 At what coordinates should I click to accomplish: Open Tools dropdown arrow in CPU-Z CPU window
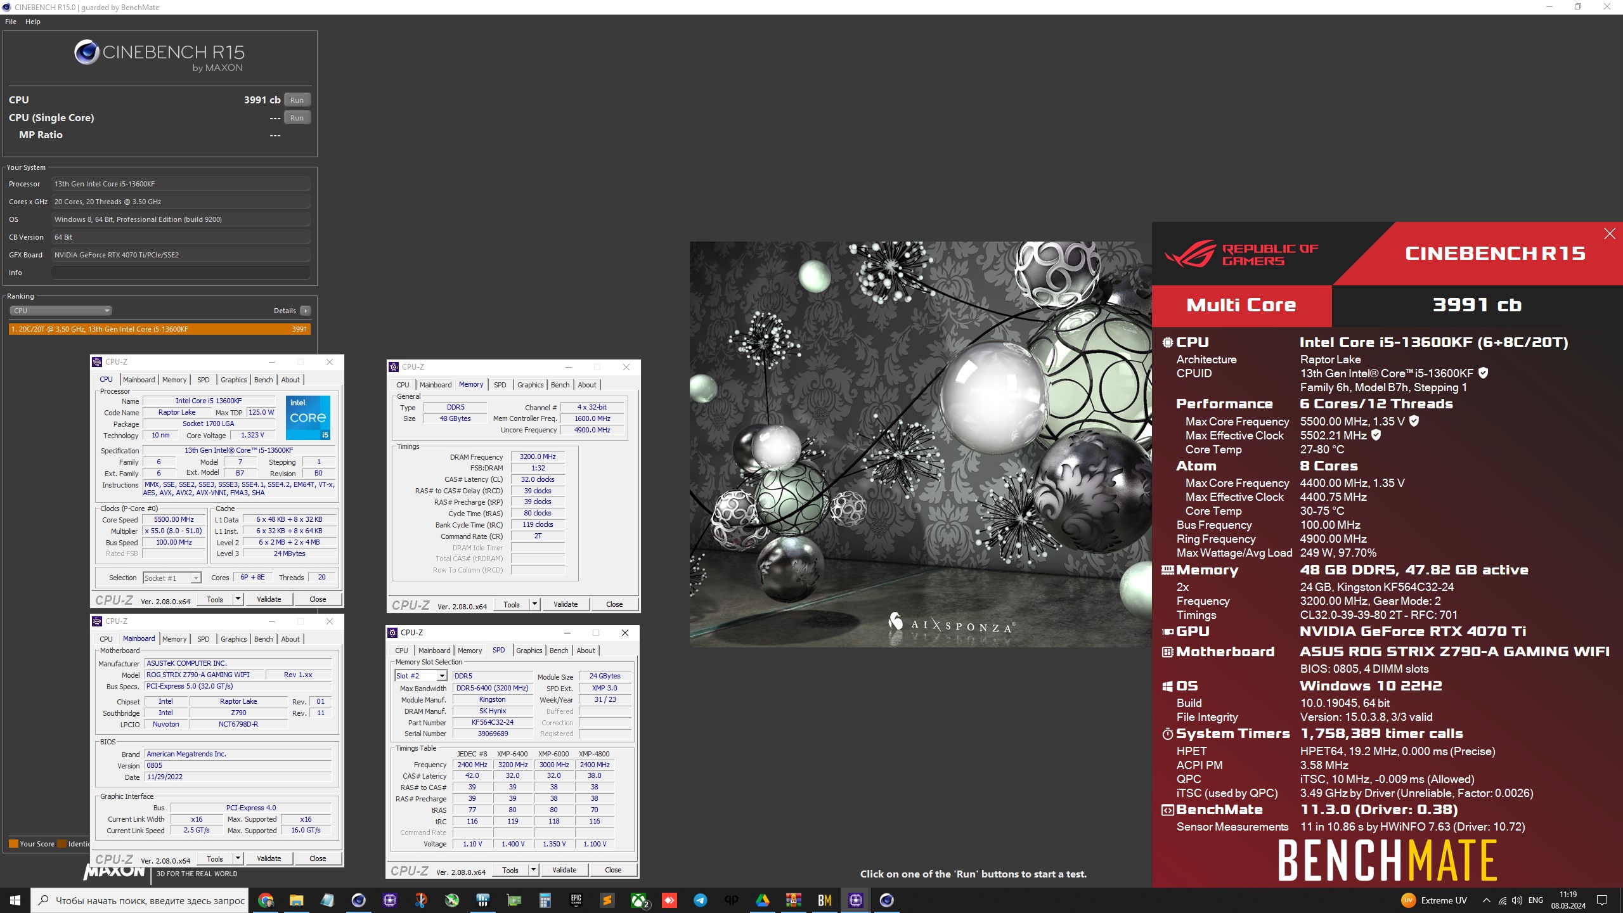238,599
